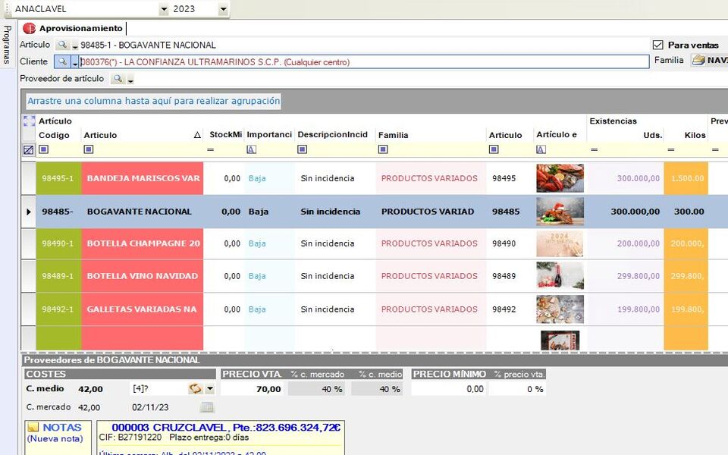The height and width of the screenshot is (455, 728).
Task: Open the dropdown arrow next to refresh icon
Action: click(210, 389)
